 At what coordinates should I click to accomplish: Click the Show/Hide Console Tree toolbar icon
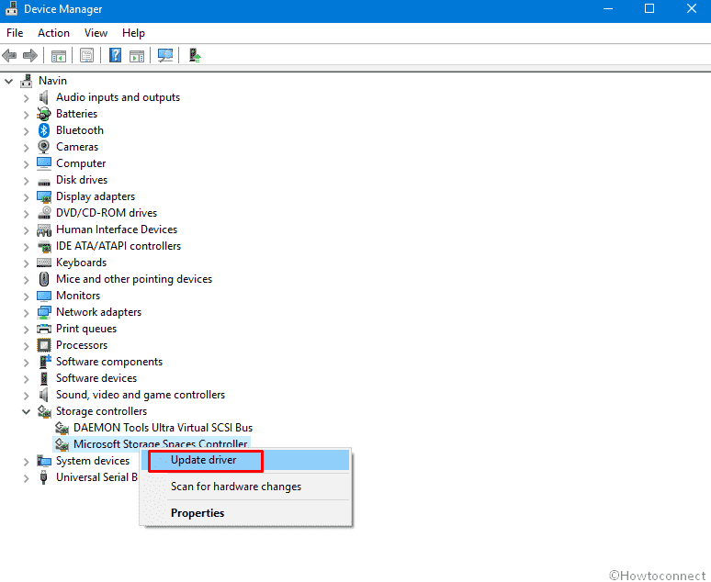point(59,56)
